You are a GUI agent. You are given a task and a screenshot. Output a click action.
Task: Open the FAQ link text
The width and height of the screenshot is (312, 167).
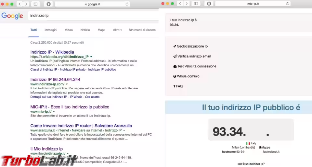pyautogui.click(x=179, y=86)
